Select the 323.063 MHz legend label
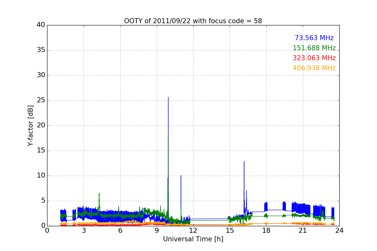This screenshot has width=377, height=251. pyautogui.click(x=314, y=58)
